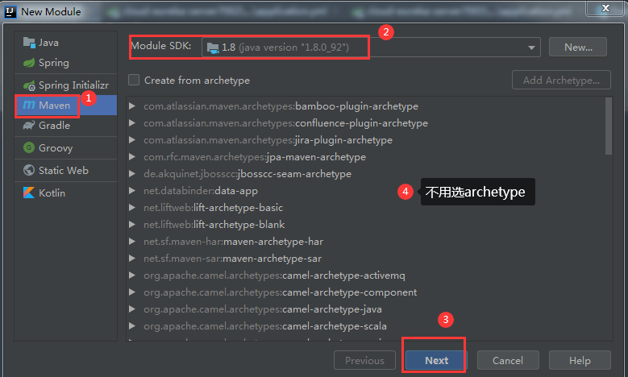Select the Gradle elephant icon
Screen dimensions: 628x377
[x=29, y=126]
